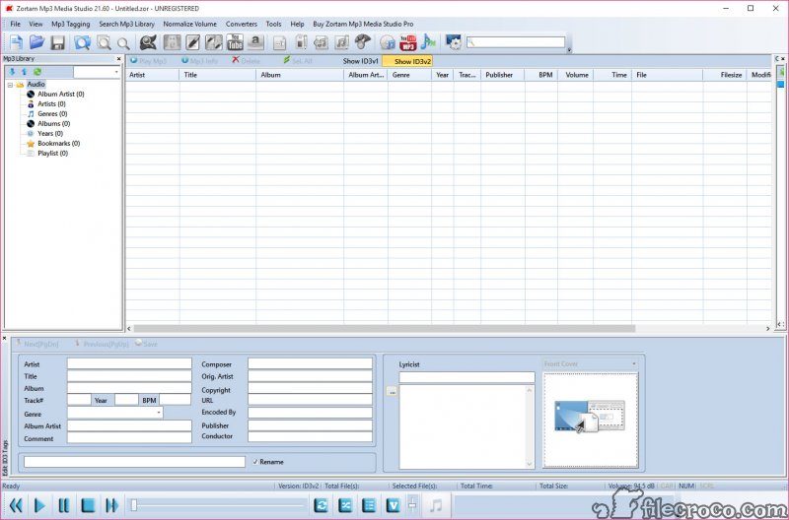Open the Mp3 Library filter dropdown

[116, 72]
